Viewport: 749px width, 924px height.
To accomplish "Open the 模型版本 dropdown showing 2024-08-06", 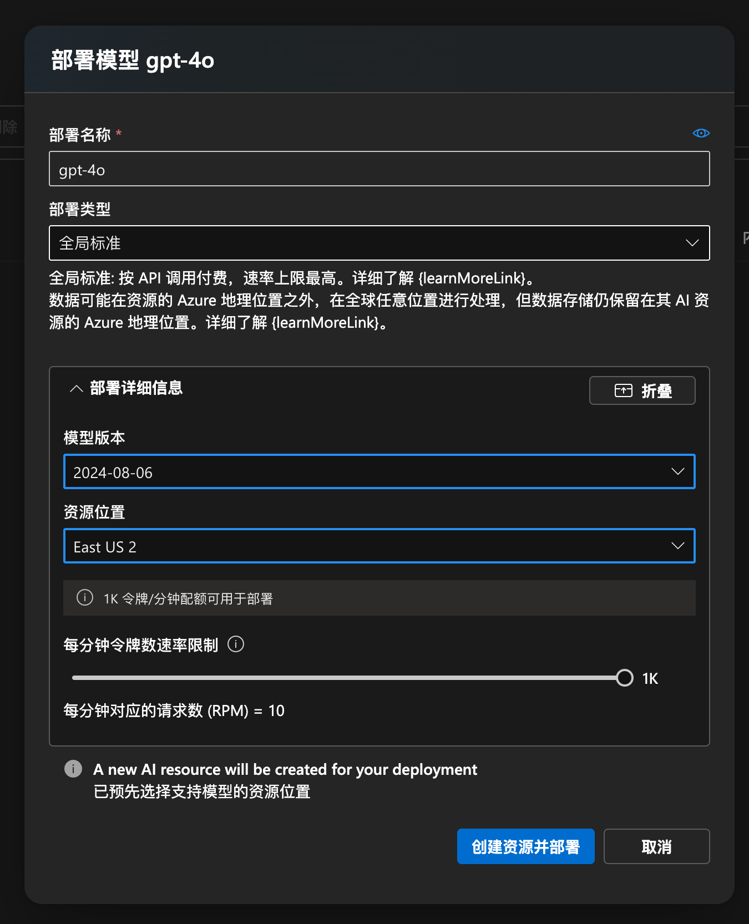I will pos(379,472).
